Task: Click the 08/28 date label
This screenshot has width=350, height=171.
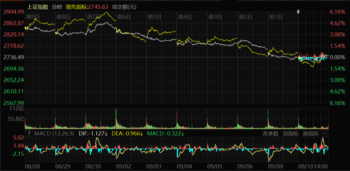Action: [32, 167]
